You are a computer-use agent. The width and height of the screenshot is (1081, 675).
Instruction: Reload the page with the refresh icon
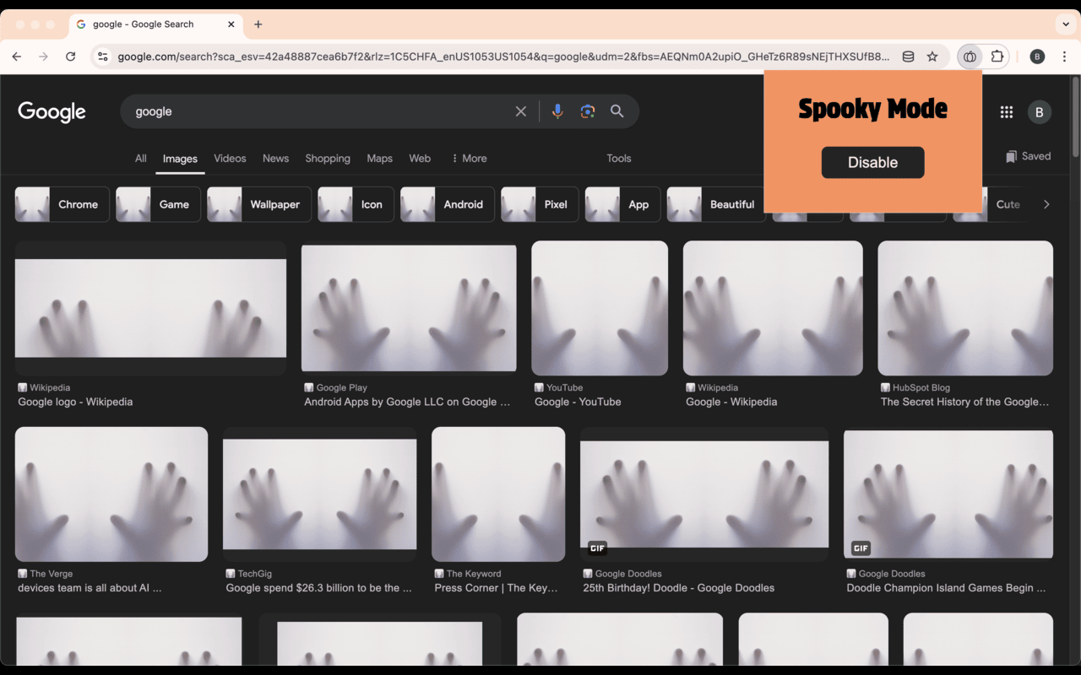[x=71, y=57]
